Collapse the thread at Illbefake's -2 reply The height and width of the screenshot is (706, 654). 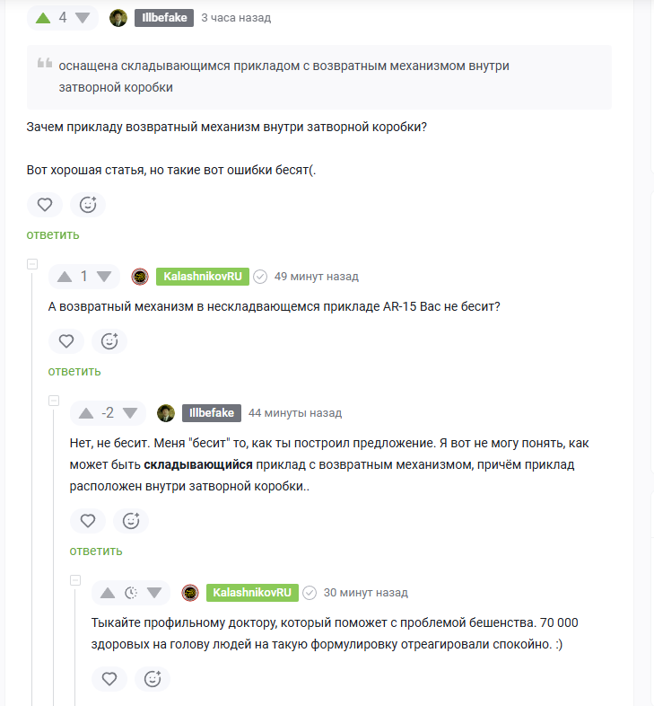click(x=54, y=401)
